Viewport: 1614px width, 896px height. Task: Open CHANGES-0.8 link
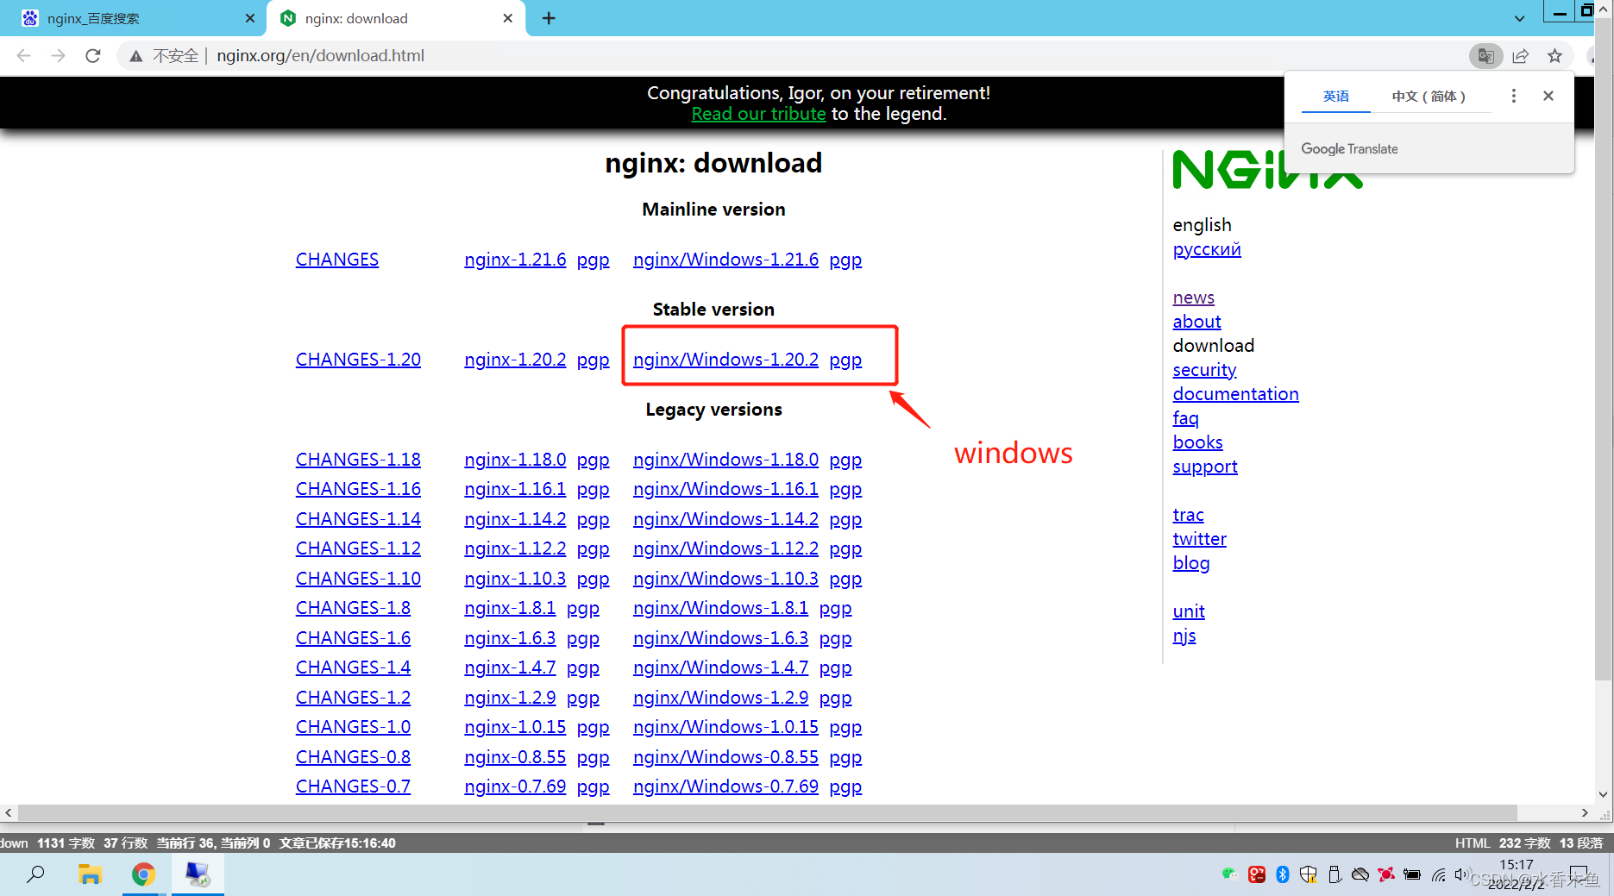click(353, 757)
